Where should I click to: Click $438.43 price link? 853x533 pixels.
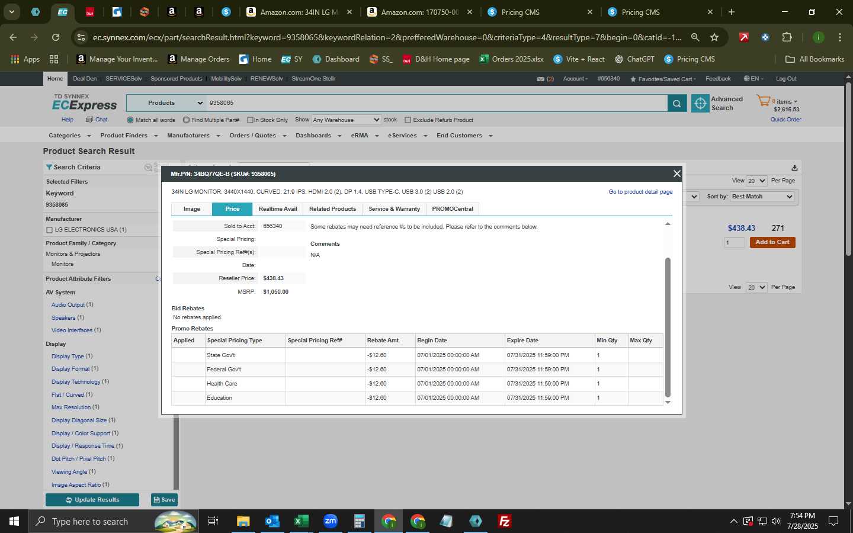pos(741,228)
